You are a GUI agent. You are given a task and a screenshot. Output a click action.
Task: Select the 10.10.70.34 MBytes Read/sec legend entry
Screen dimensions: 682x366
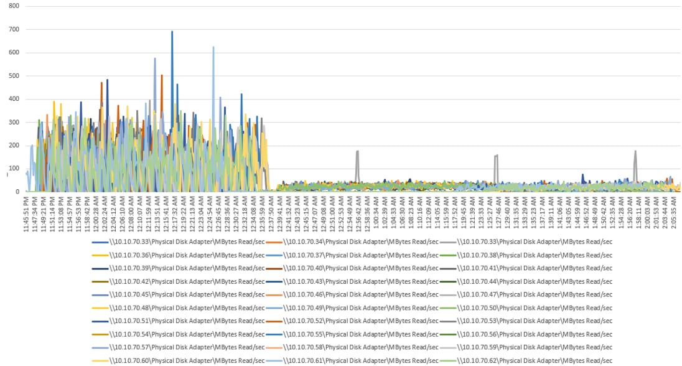pyautogui.click(x=352, y=242)
